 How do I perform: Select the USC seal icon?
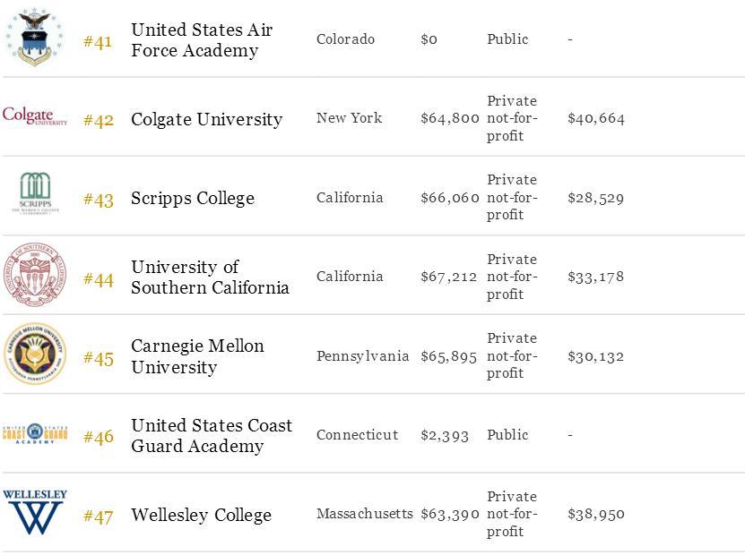coord(35,274)
